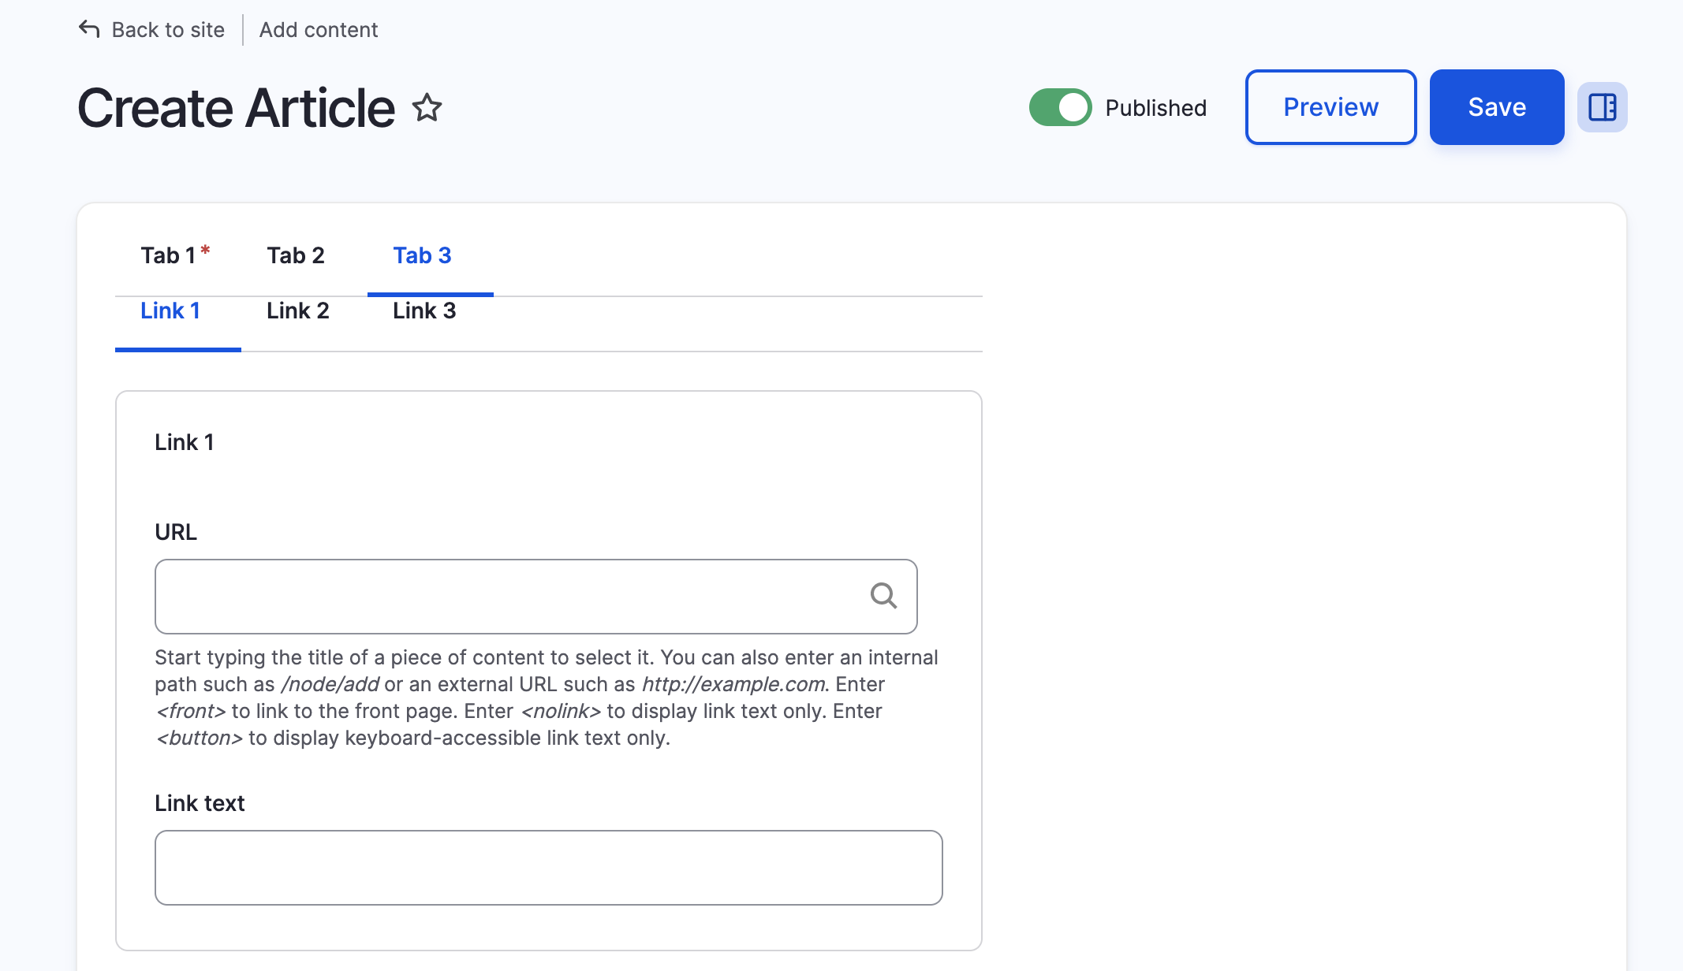
Task: Click the Preview button
Action: (1330, 106)
